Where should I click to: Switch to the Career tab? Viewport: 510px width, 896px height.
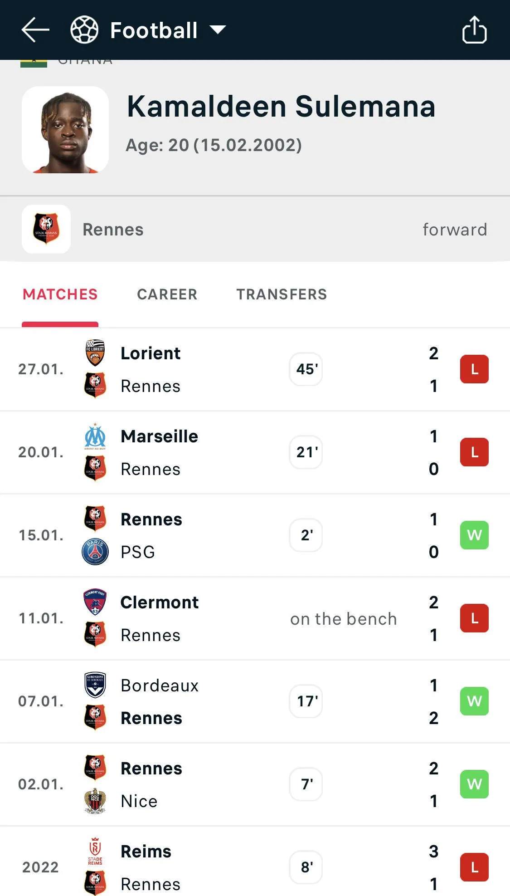(x=167, y=294)
